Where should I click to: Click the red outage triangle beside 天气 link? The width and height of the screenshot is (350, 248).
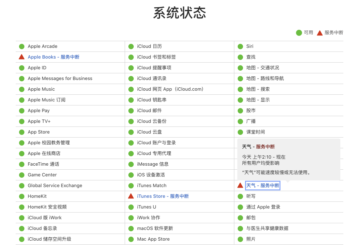click(240, 185)
